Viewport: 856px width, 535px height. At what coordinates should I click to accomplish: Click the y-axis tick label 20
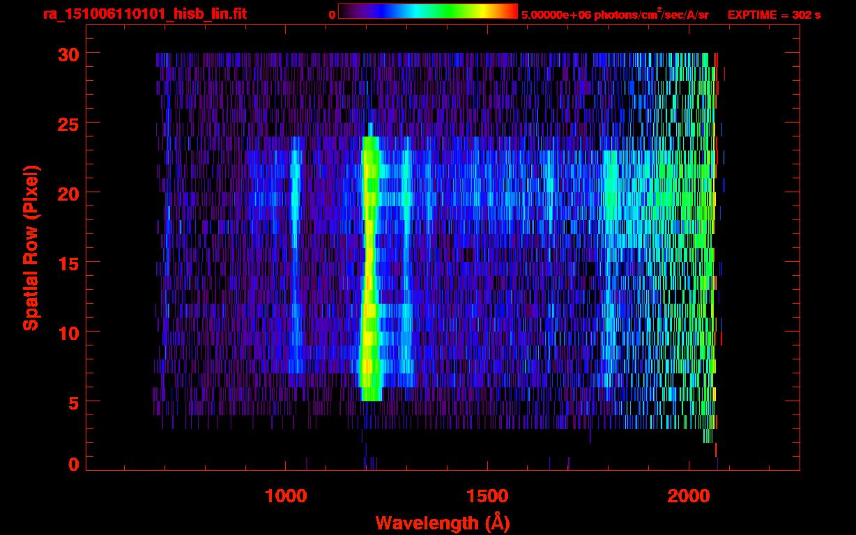[67, 193]
